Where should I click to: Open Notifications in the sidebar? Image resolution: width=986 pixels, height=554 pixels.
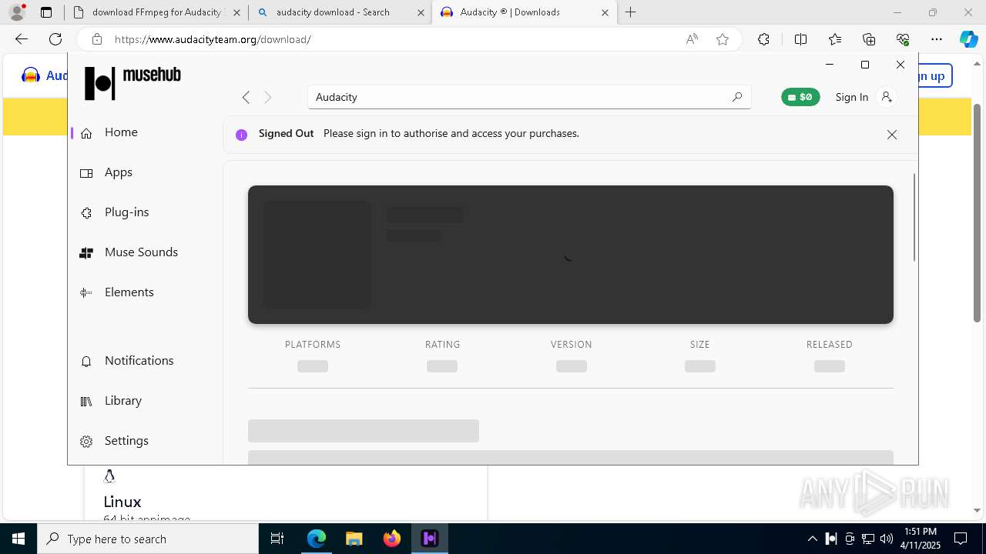point(139,361)
